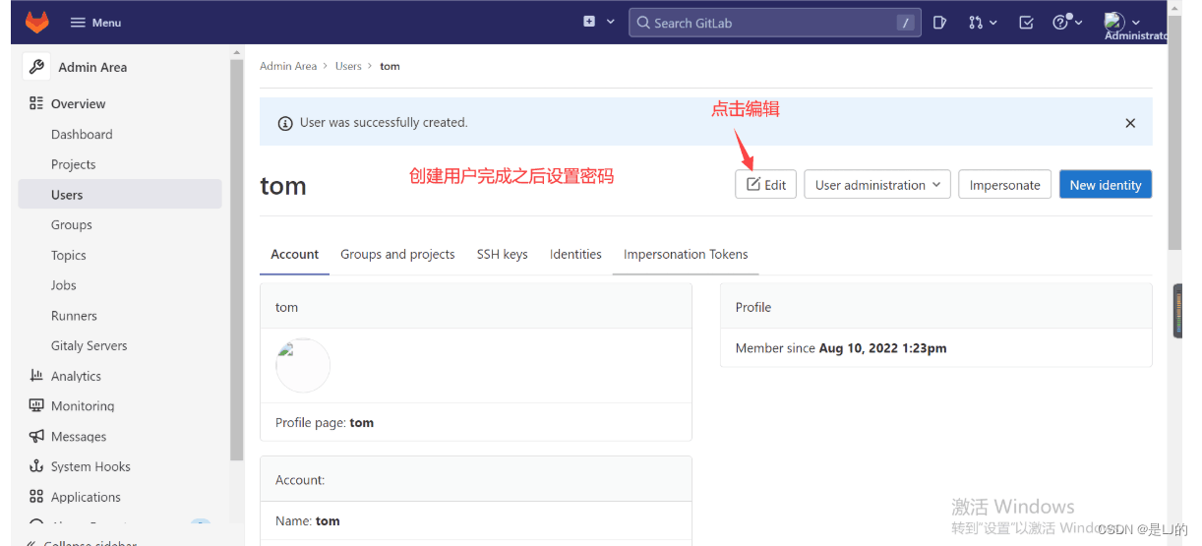Click the create new plus icon
The width and height of the screenshot is (1202, 546).
pyautogui.click(x=589, y=22)
